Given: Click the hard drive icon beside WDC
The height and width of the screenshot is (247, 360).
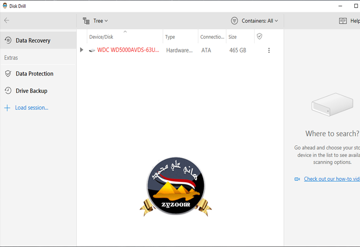Looking at the screenshot, I should (92, 50).
